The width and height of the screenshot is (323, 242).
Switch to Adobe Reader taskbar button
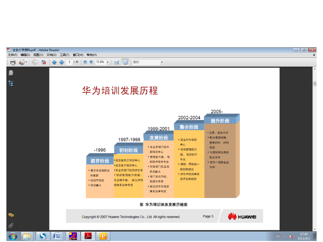pyautogui.click(x=88, y=236)
